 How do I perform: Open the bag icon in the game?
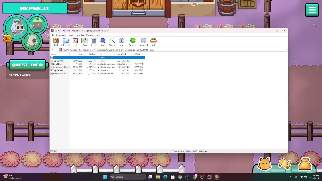coord(305,164)
